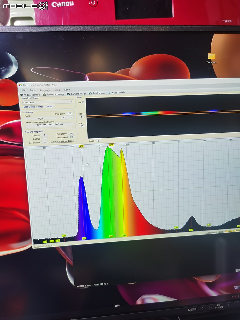The image size is (240, 320).
Task: Open the Language menu
Action: (x=45, y=90)
